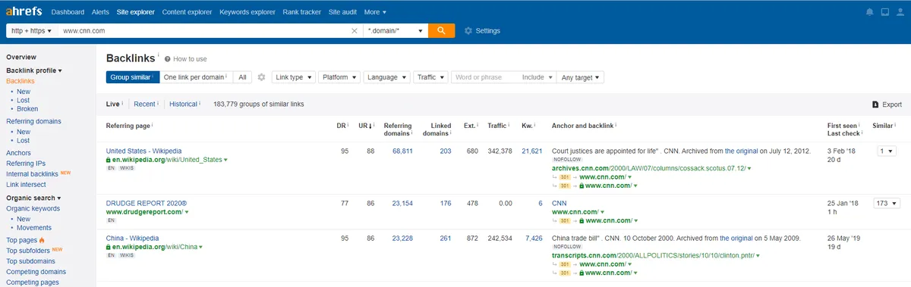
Task: Open Competing domains in the sidebar
Action: [x=36, y=272]
